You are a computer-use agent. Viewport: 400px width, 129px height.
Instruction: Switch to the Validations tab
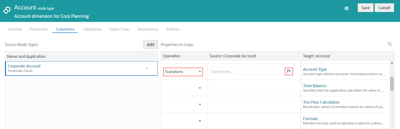[92, 29]
